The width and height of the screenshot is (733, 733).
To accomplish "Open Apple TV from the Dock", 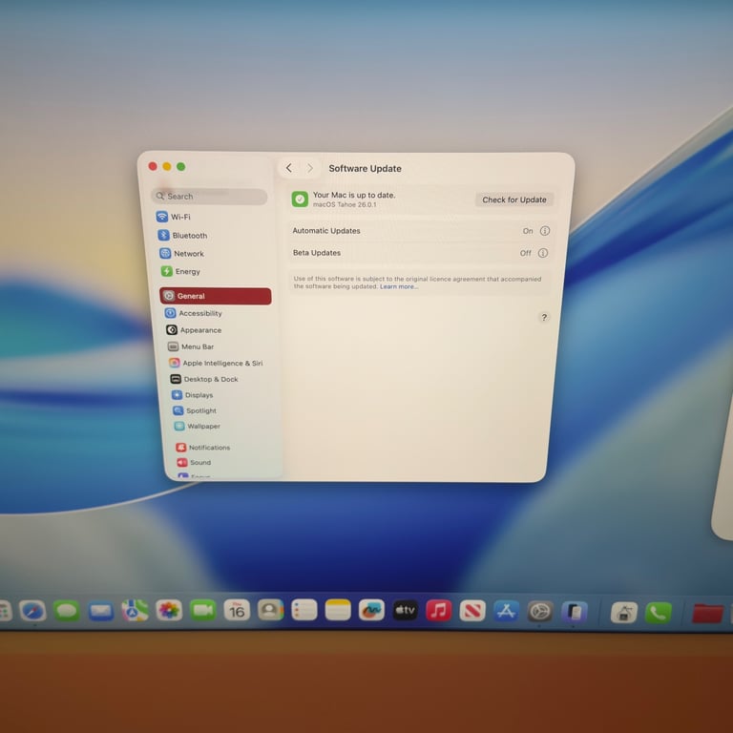I will click(406, 610).
